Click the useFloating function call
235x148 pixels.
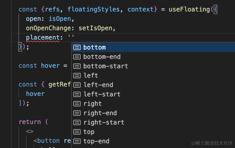click(x=189, y=9)
